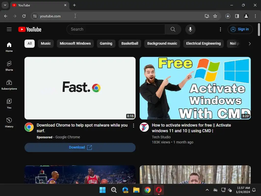
Task: Go to Home in sidebar
Action: click(9, 47)
